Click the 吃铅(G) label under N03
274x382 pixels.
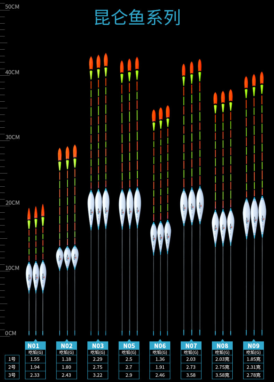(98, 352)
